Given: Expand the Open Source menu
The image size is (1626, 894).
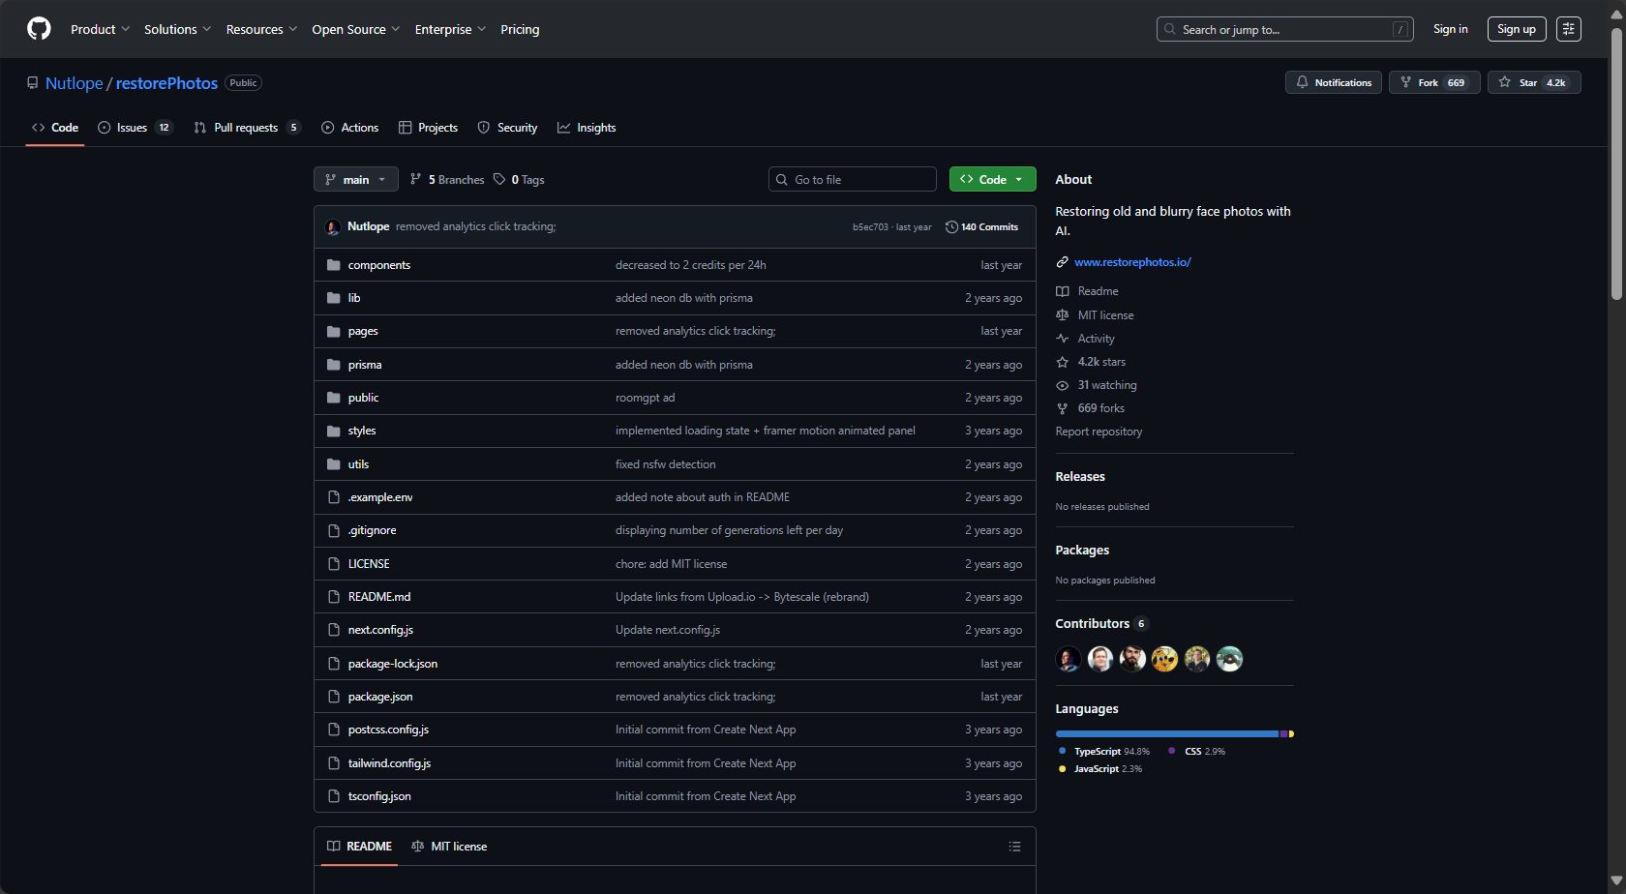Looking at the screenshot, I should [x=355, y=30].
